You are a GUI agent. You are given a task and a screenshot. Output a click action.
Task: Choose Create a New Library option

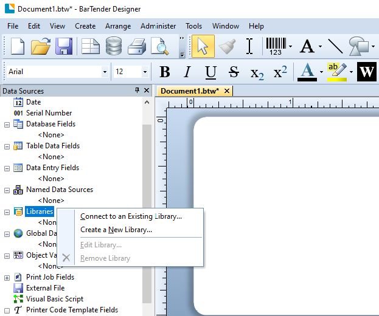pyautogui.click(x=116, y=230)
